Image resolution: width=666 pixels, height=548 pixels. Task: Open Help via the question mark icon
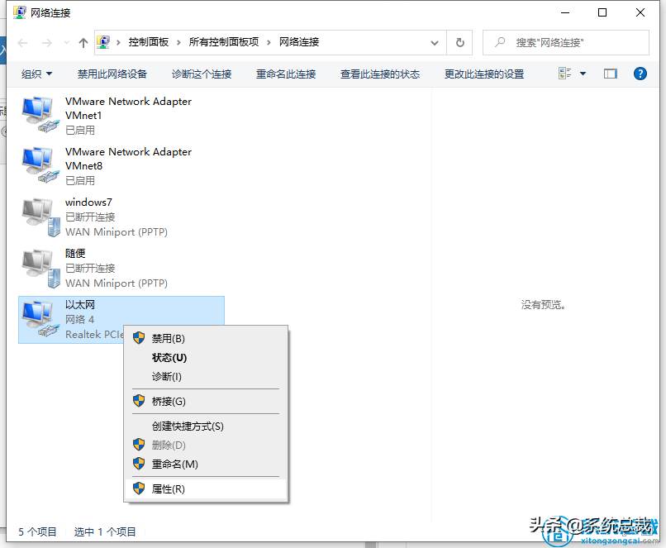pos(640,74)
